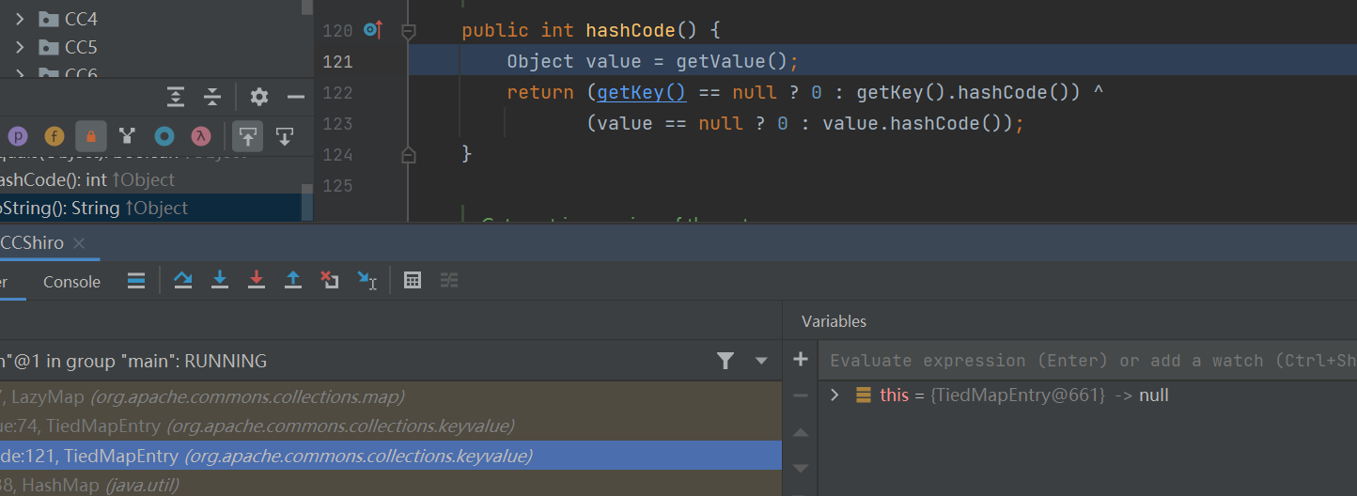Toggle Show Lambdas filter

(x=200, y=136)
